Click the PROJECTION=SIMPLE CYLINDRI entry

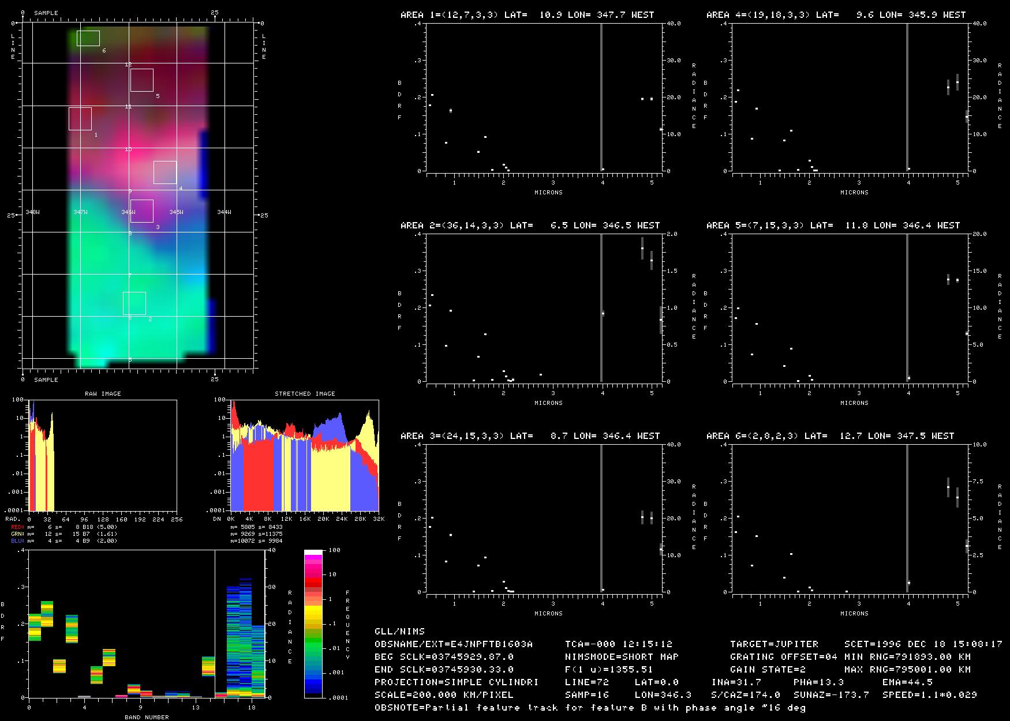coord(457,682)
